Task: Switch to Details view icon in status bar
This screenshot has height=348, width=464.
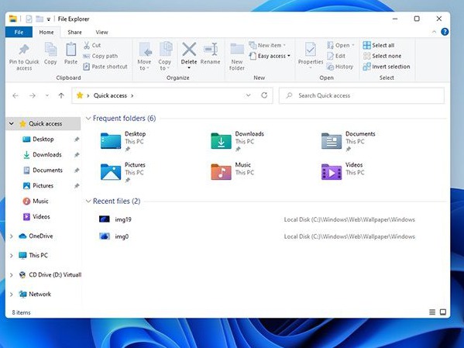Action: tap(432, 312)
